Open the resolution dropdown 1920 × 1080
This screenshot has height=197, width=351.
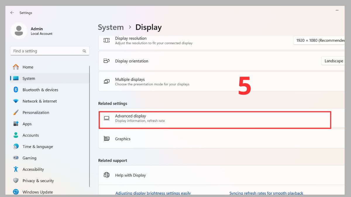tap(319, 40)
